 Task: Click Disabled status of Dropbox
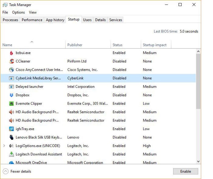(119, 95)
